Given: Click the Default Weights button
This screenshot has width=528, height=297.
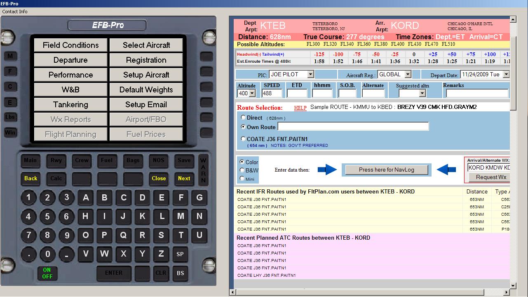Looking at the screenshot, I should [146, 90].
